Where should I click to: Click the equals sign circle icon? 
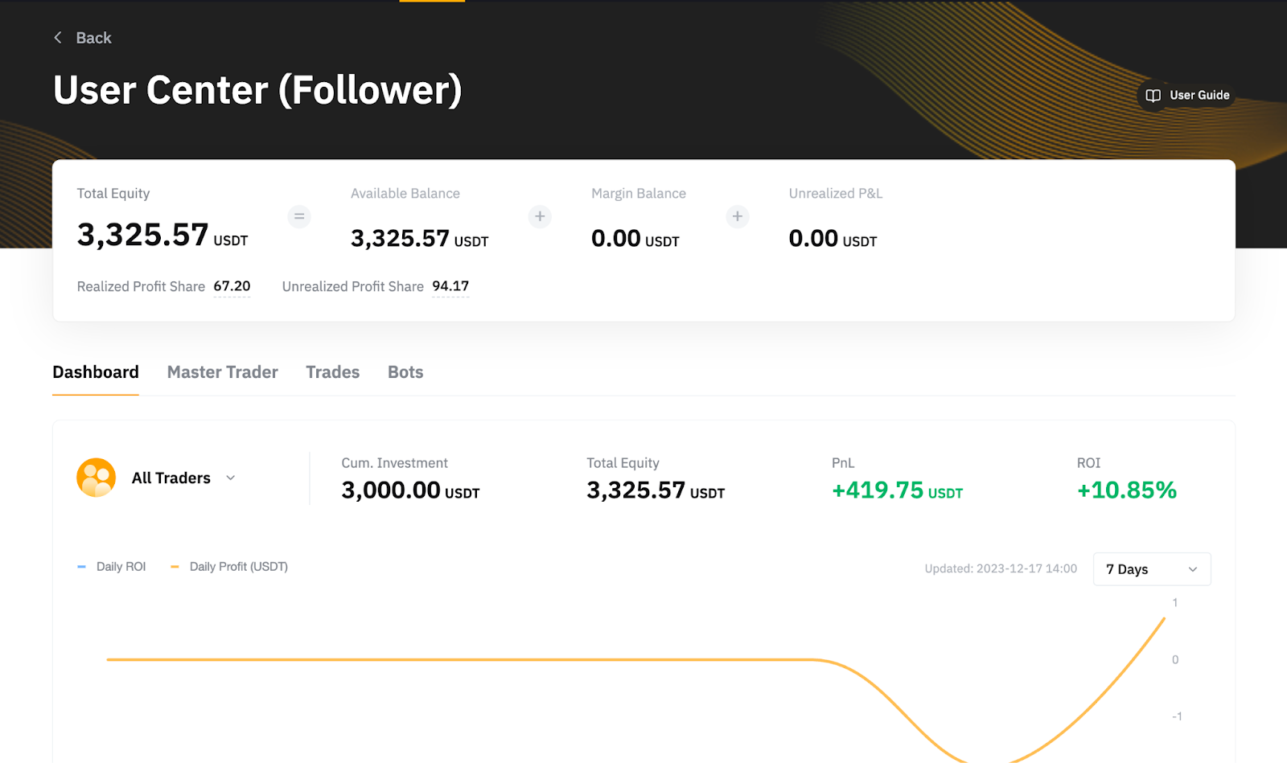click(x=299, y=216)
